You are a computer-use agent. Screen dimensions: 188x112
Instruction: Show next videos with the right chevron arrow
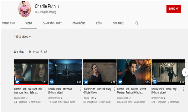click(x=185, y=72)
